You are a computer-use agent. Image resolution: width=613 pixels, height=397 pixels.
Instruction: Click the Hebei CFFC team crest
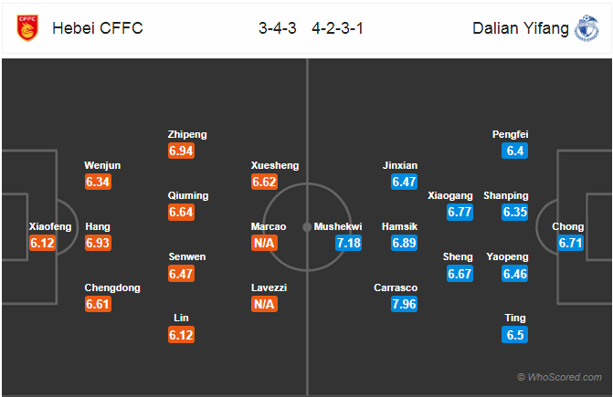point(27,28)
